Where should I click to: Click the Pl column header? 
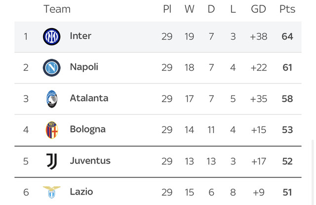167,9
